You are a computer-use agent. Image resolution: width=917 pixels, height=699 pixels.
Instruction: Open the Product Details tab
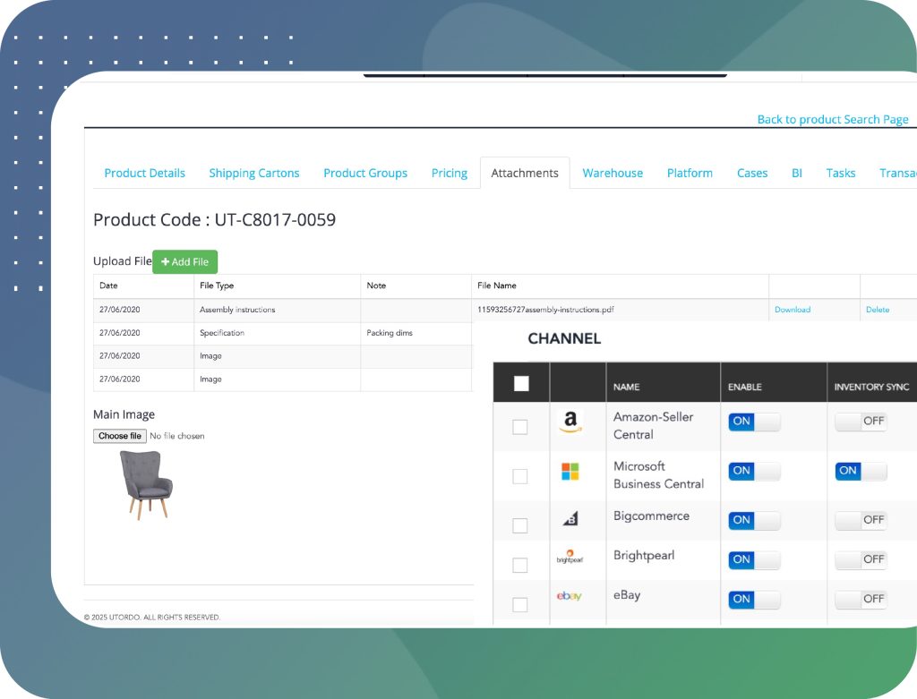(144, 173)
